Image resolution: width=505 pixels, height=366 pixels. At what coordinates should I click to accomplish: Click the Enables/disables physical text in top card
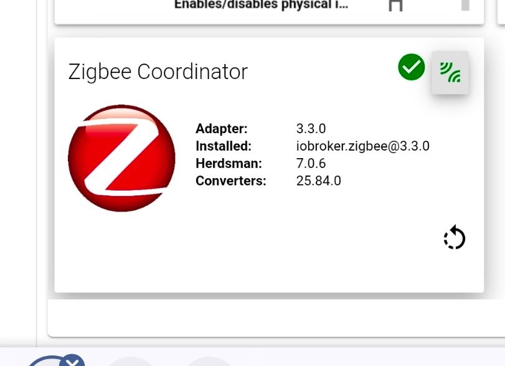pos(261,5)
